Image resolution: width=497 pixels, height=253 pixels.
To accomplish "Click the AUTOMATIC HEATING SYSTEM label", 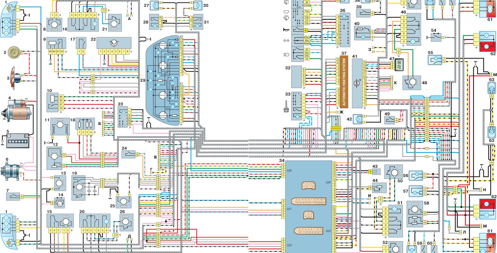I will coord(344,82).
